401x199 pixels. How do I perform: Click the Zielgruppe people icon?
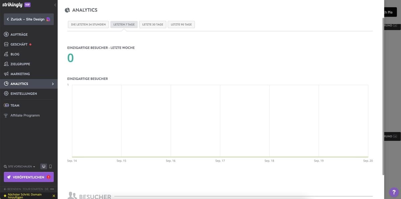[x=6, y=64]
